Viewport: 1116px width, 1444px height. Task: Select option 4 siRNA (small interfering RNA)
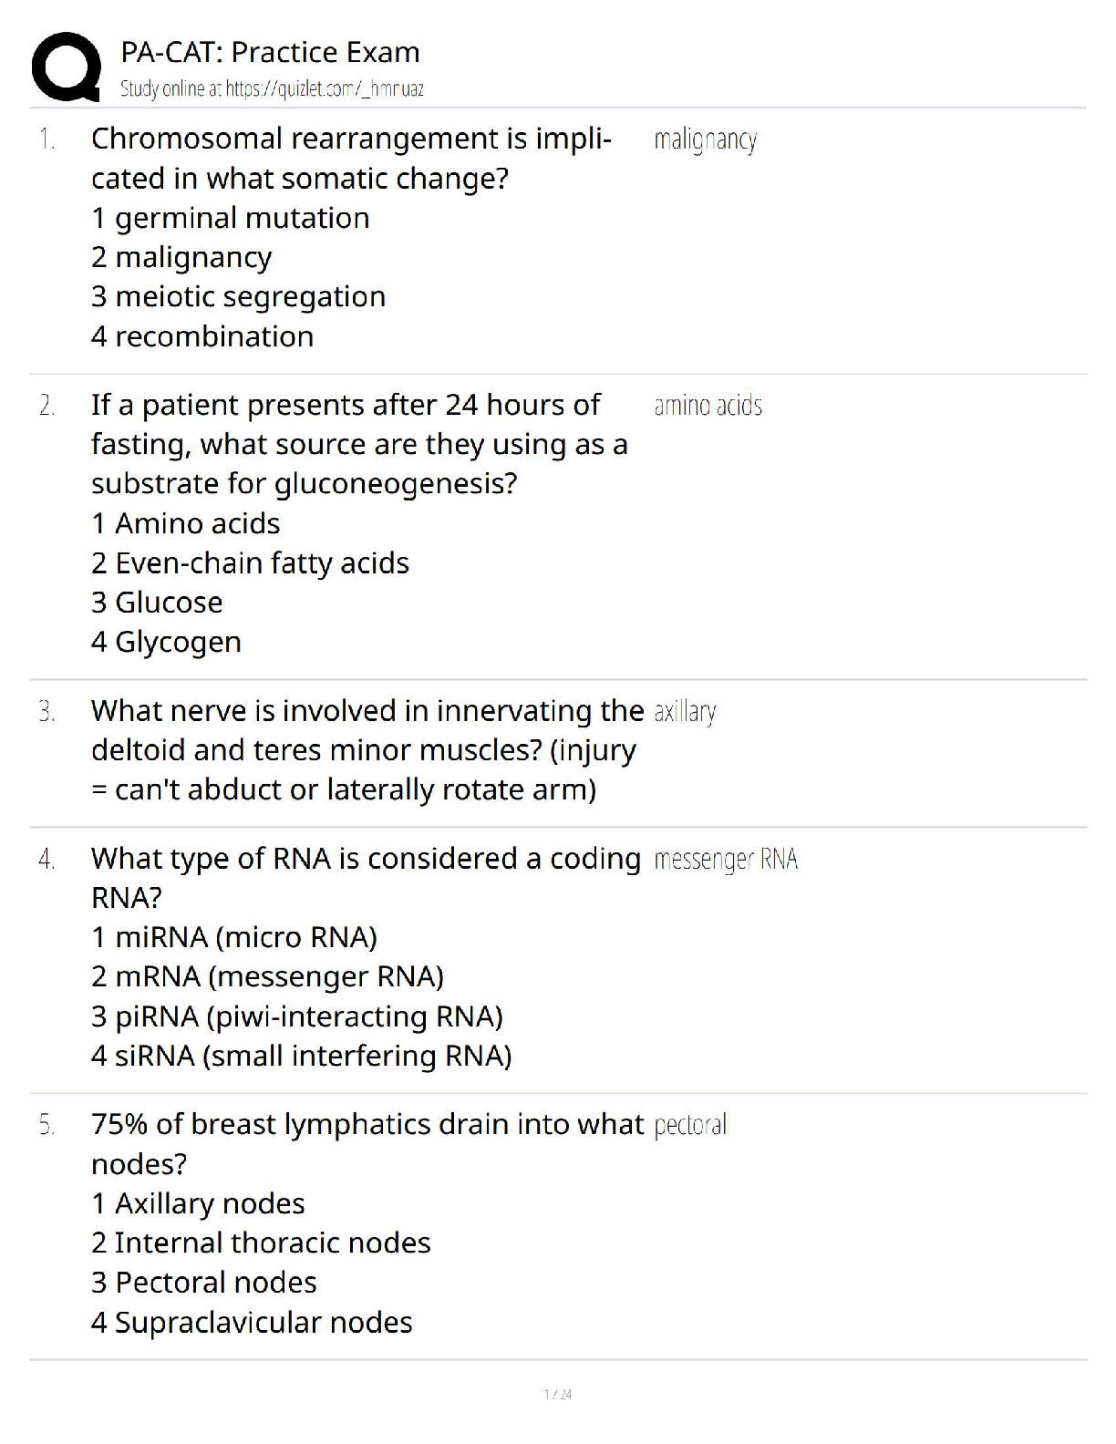301,1056
